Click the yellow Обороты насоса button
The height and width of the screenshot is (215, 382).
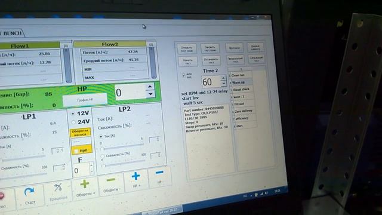pyautogui.click(x=81, y=133)
